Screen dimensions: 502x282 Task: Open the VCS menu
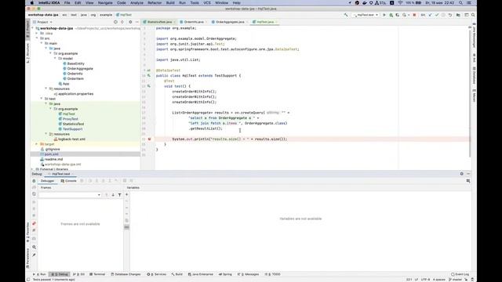pos(207,3)
